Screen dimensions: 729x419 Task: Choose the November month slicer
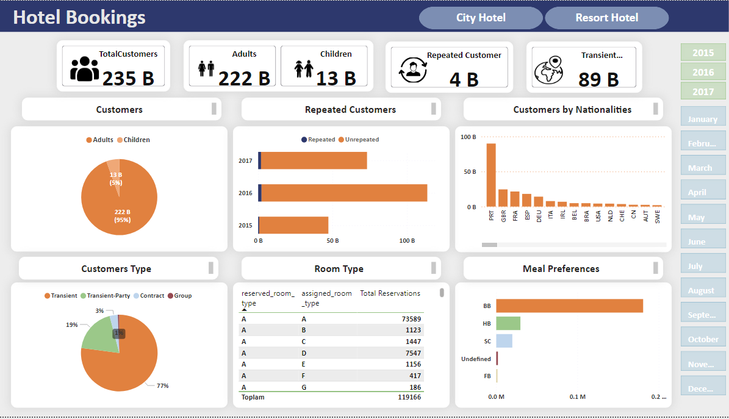pyautogui.click(x=703, y=361)
